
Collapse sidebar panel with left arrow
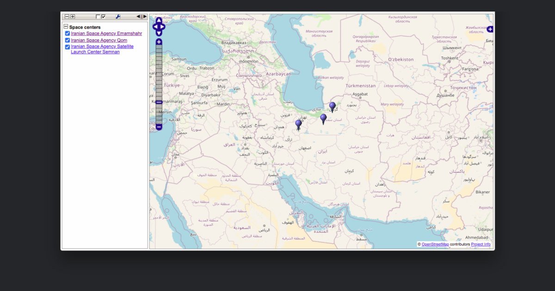pyautogui.click(x=138, y=17)
